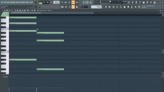The image size is (164, 92).
Task: Toggle note/clip grouping
Action: 69,7
